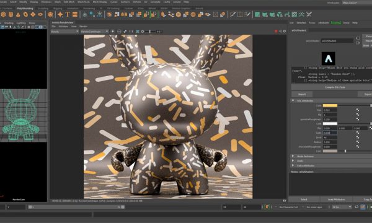Image resolution: width=372 pixels, height=223 pixels.
Task: Click the Scale value input field
Action: click(330, 133)
